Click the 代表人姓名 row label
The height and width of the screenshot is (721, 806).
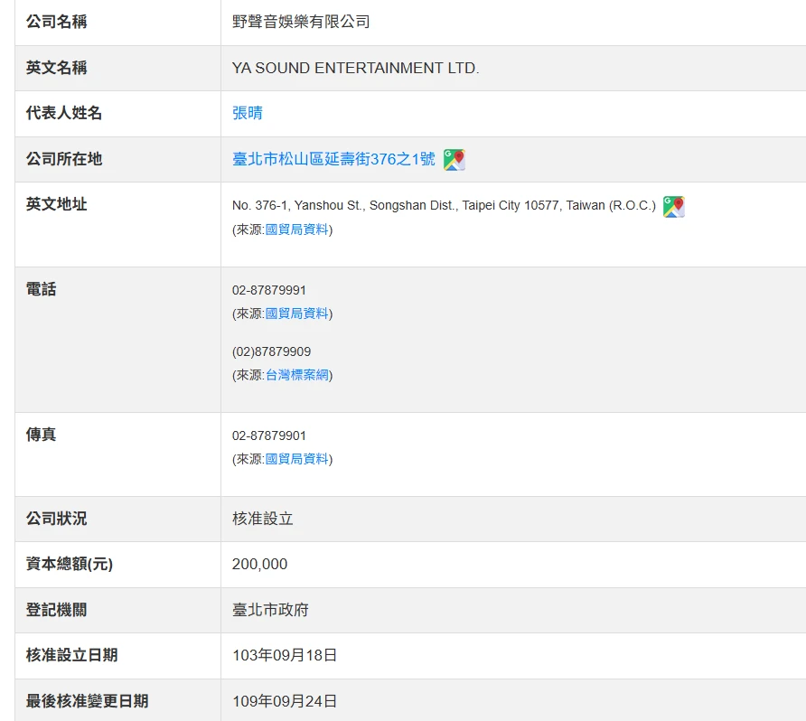pos(64,113)
